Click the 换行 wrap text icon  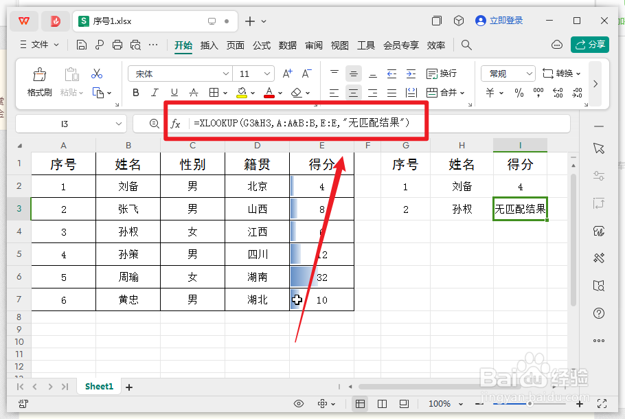pyautogui.click(x=437, y=73)
